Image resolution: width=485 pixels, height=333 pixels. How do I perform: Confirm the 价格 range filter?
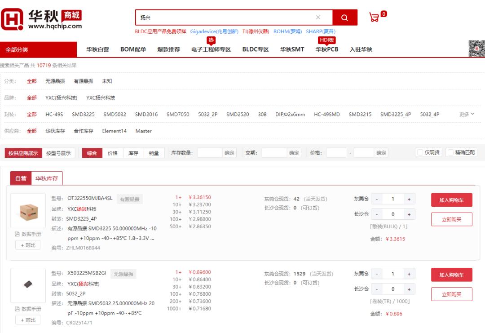coord(381,153)
